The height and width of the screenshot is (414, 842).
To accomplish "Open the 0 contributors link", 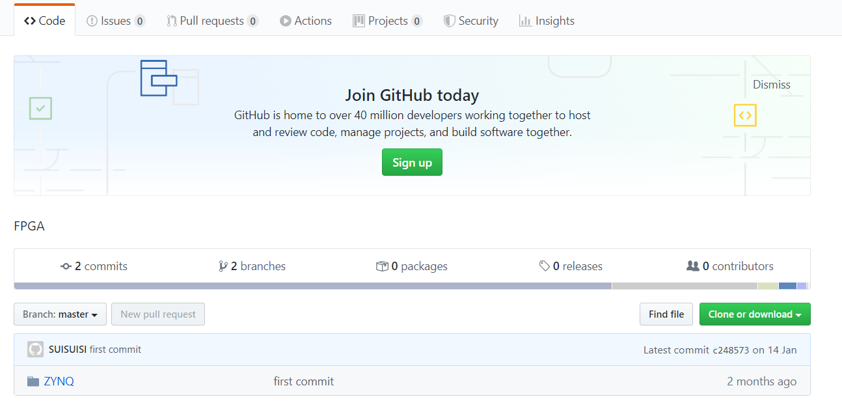I will pos(730,266).
